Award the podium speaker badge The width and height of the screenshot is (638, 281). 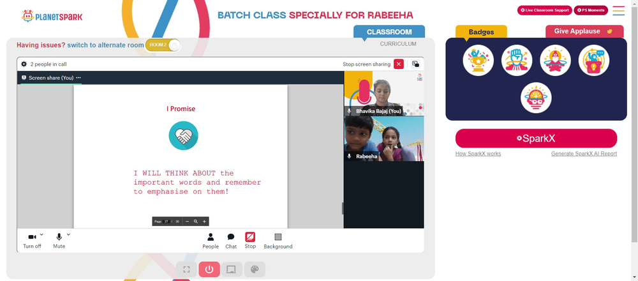tap(594, 60)
